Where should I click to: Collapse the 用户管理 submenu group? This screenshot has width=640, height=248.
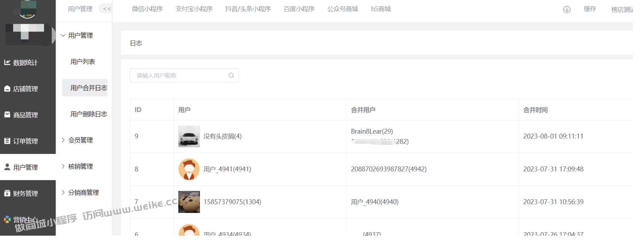click(x=77, y=36)
